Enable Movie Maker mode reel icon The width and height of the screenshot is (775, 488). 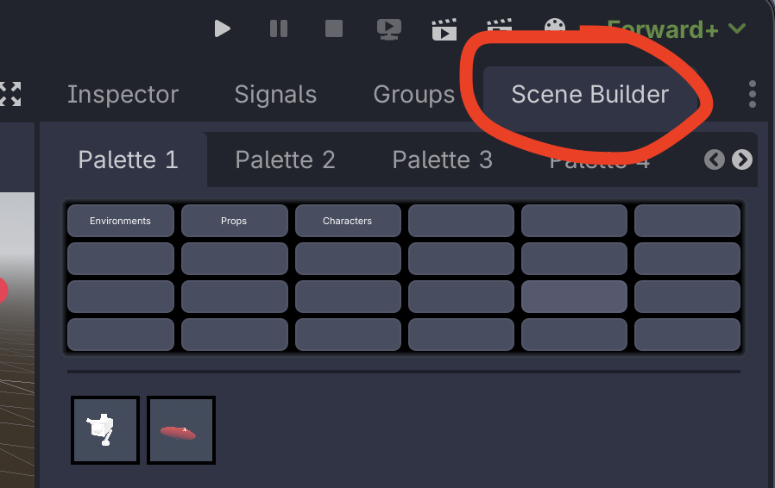pos(554,28)
